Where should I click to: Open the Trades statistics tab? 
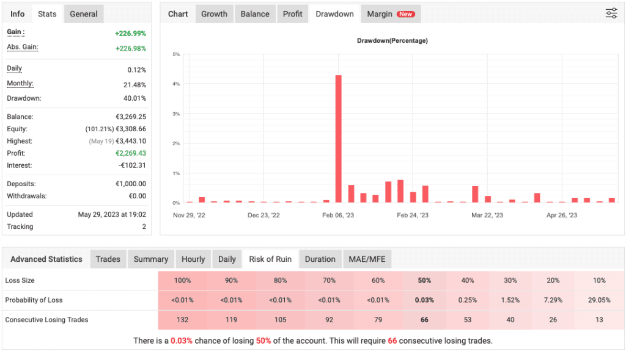click(108, 259)
